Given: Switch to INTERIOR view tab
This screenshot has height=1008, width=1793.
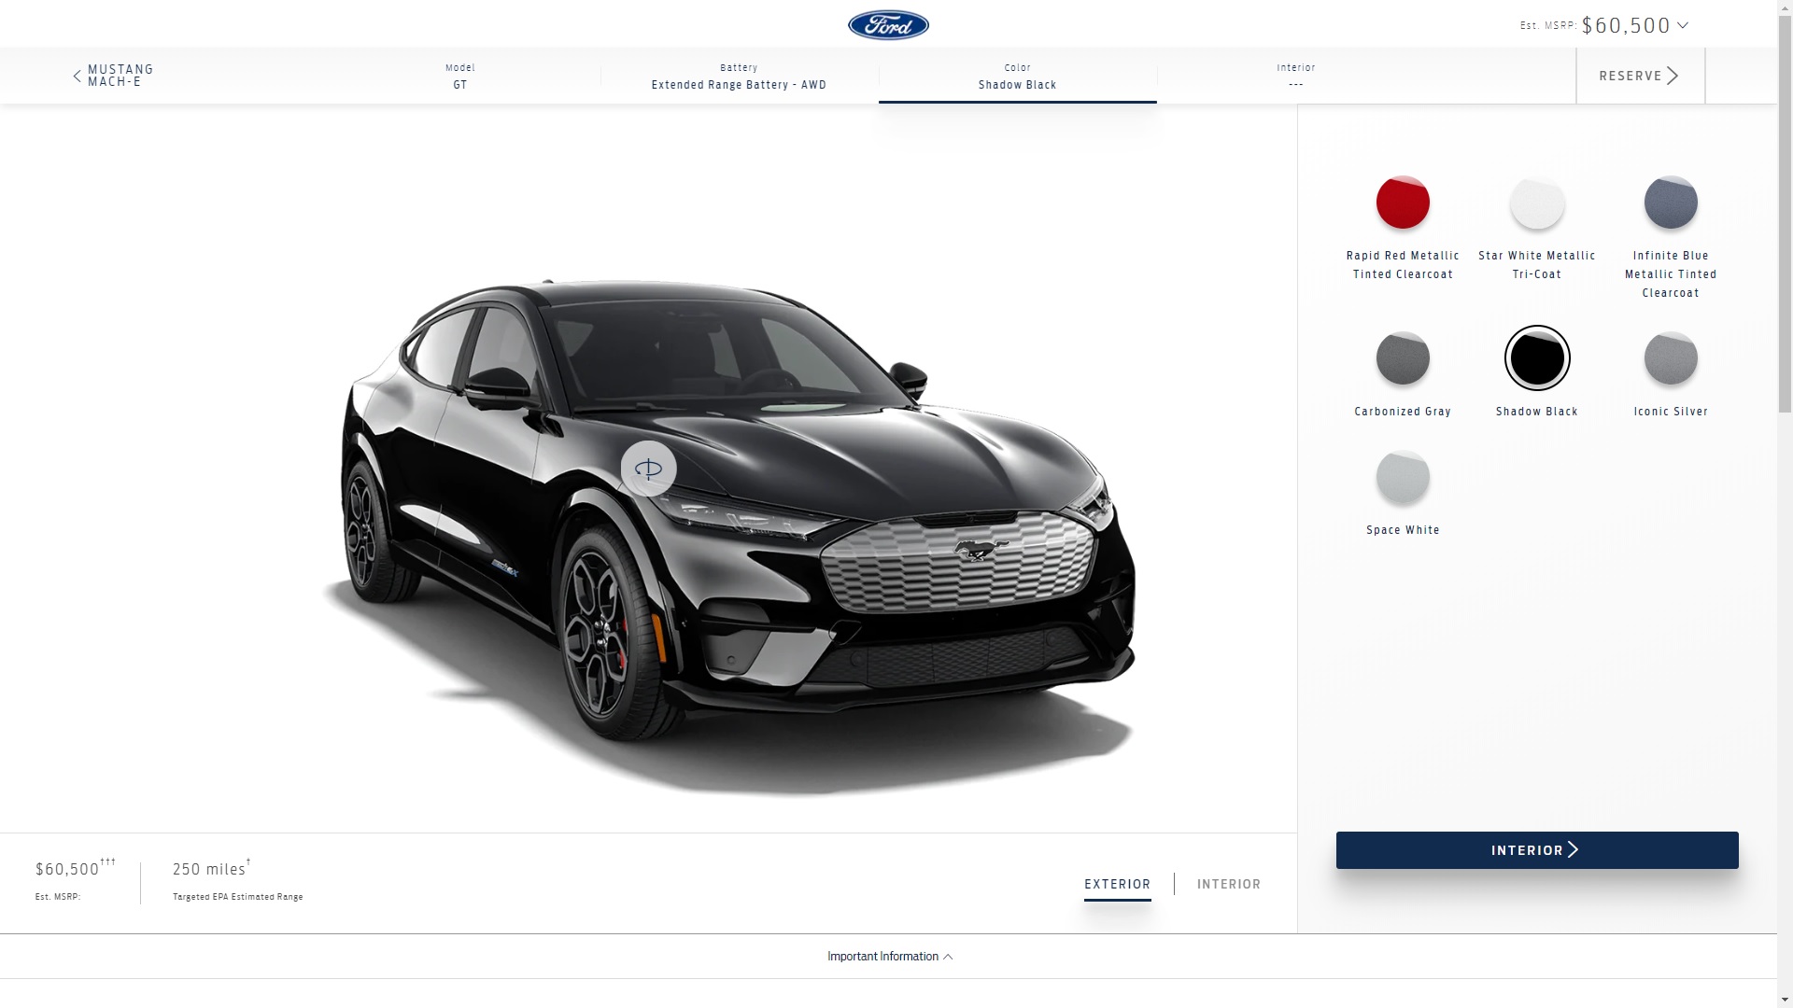Looking at the screenshot, I should (x=1228, y=882).
